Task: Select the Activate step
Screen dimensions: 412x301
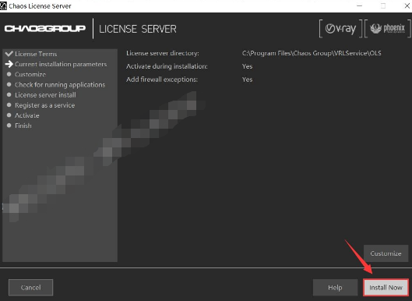Action: (x=26, y=115)
